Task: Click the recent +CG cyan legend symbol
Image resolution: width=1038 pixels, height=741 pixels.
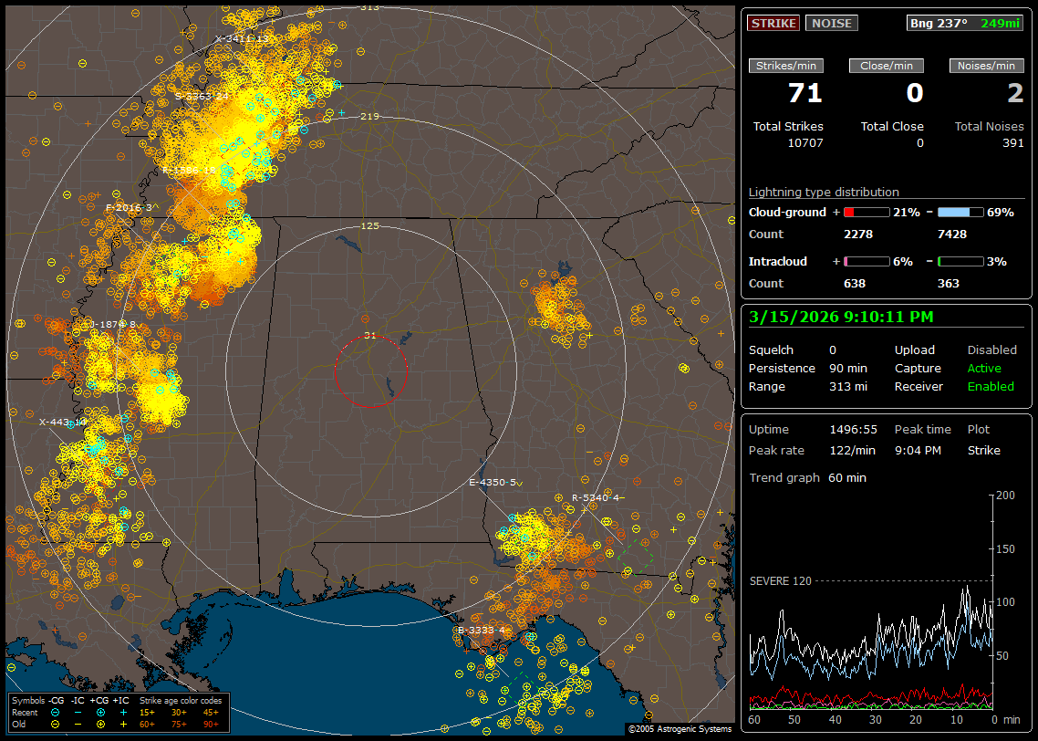Action: tap(100, 712)
